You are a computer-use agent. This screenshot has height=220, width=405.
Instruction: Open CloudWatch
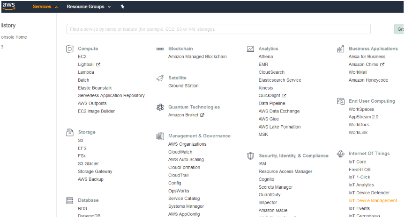click(x=180, y=152)
